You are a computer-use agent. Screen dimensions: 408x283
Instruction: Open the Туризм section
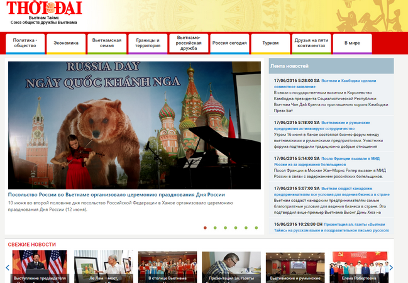click(270, 43)
